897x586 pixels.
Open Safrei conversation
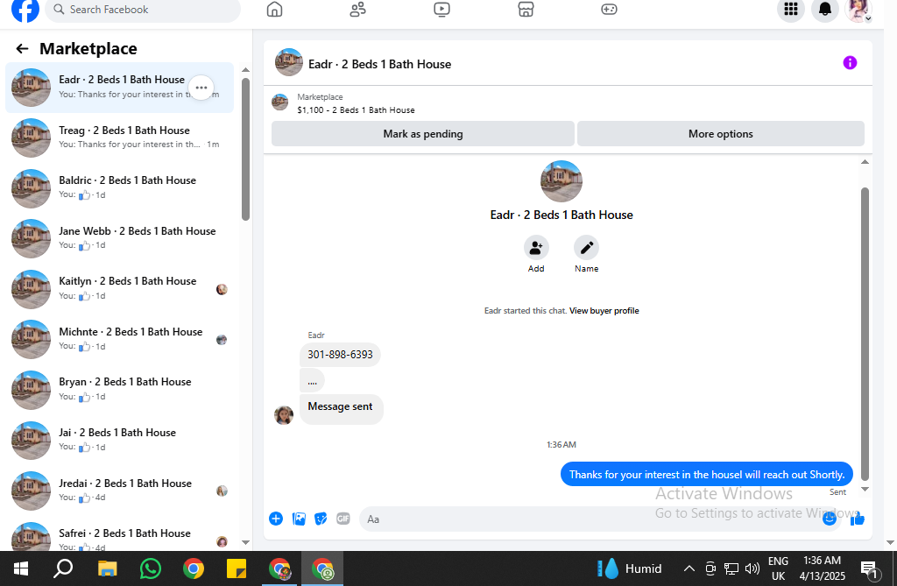[119, 536]
